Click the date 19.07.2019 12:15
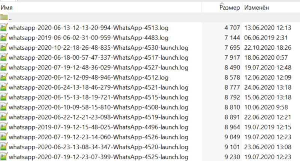300x161 pixels. pyautogui.click(x=268, y=127)
